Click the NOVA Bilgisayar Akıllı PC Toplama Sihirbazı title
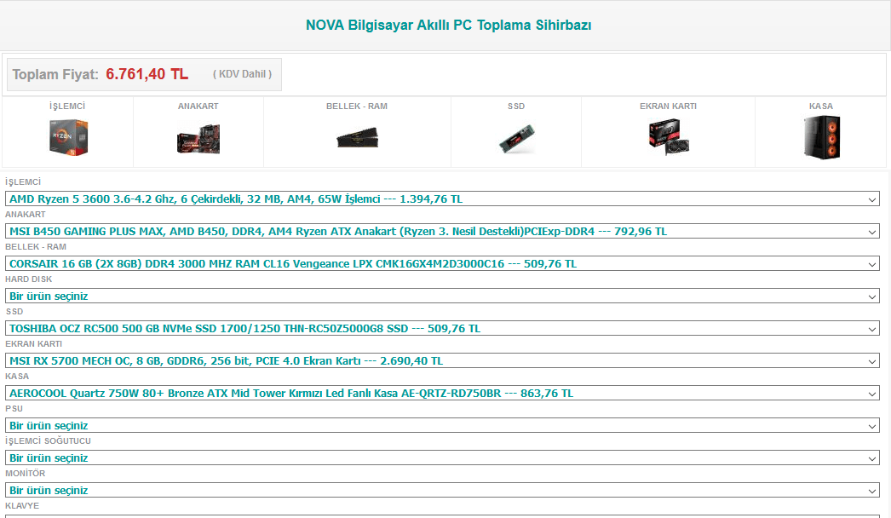The image size is (891, 518). 448,25
